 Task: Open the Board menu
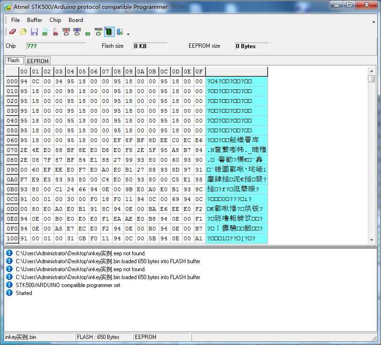tap(76, 20)
